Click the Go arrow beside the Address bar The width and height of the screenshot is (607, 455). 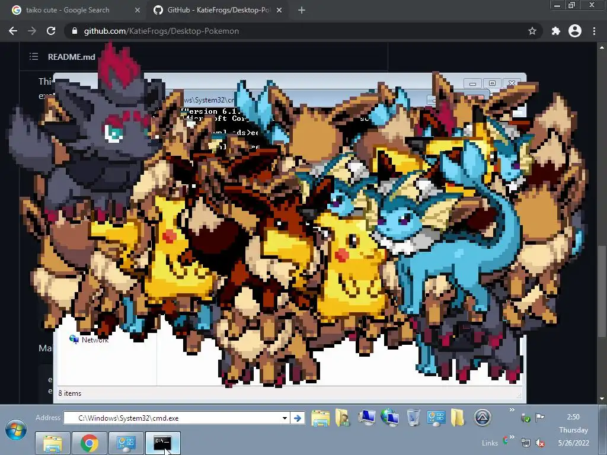pyautogui.click(x=298, y=418)
